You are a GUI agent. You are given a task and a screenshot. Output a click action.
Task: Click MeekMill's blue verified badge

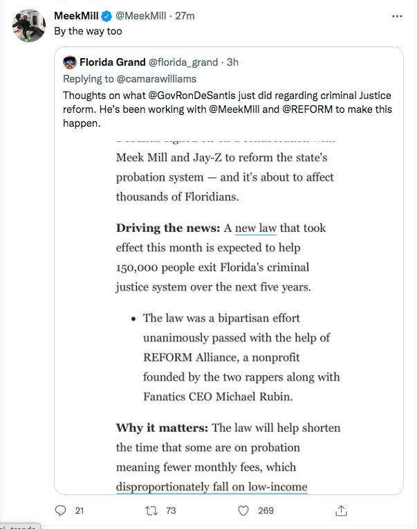click(x=106, y=16)
